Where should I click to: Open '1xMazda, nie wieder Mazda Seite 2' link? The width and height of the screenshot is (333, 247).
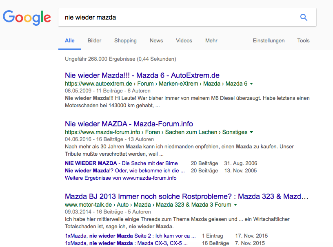(130, 236)
